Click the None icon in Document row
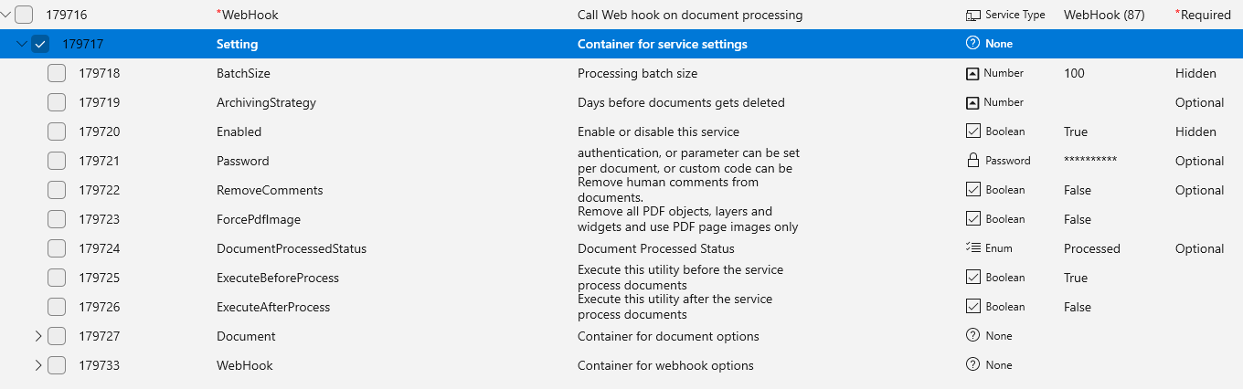Viewport: 1243px width, 389px height. coord(972,336)
